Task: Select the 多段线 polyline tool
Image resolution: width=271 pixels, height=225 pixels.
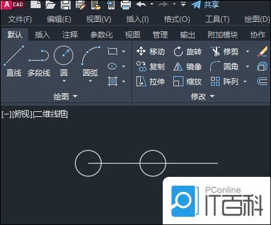Action: (x=39, y=62)
